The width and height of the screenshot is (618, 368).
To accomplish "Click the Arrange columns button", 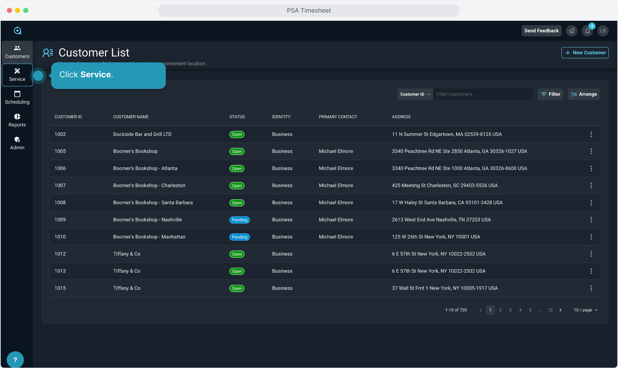I will tap(584, 94).
